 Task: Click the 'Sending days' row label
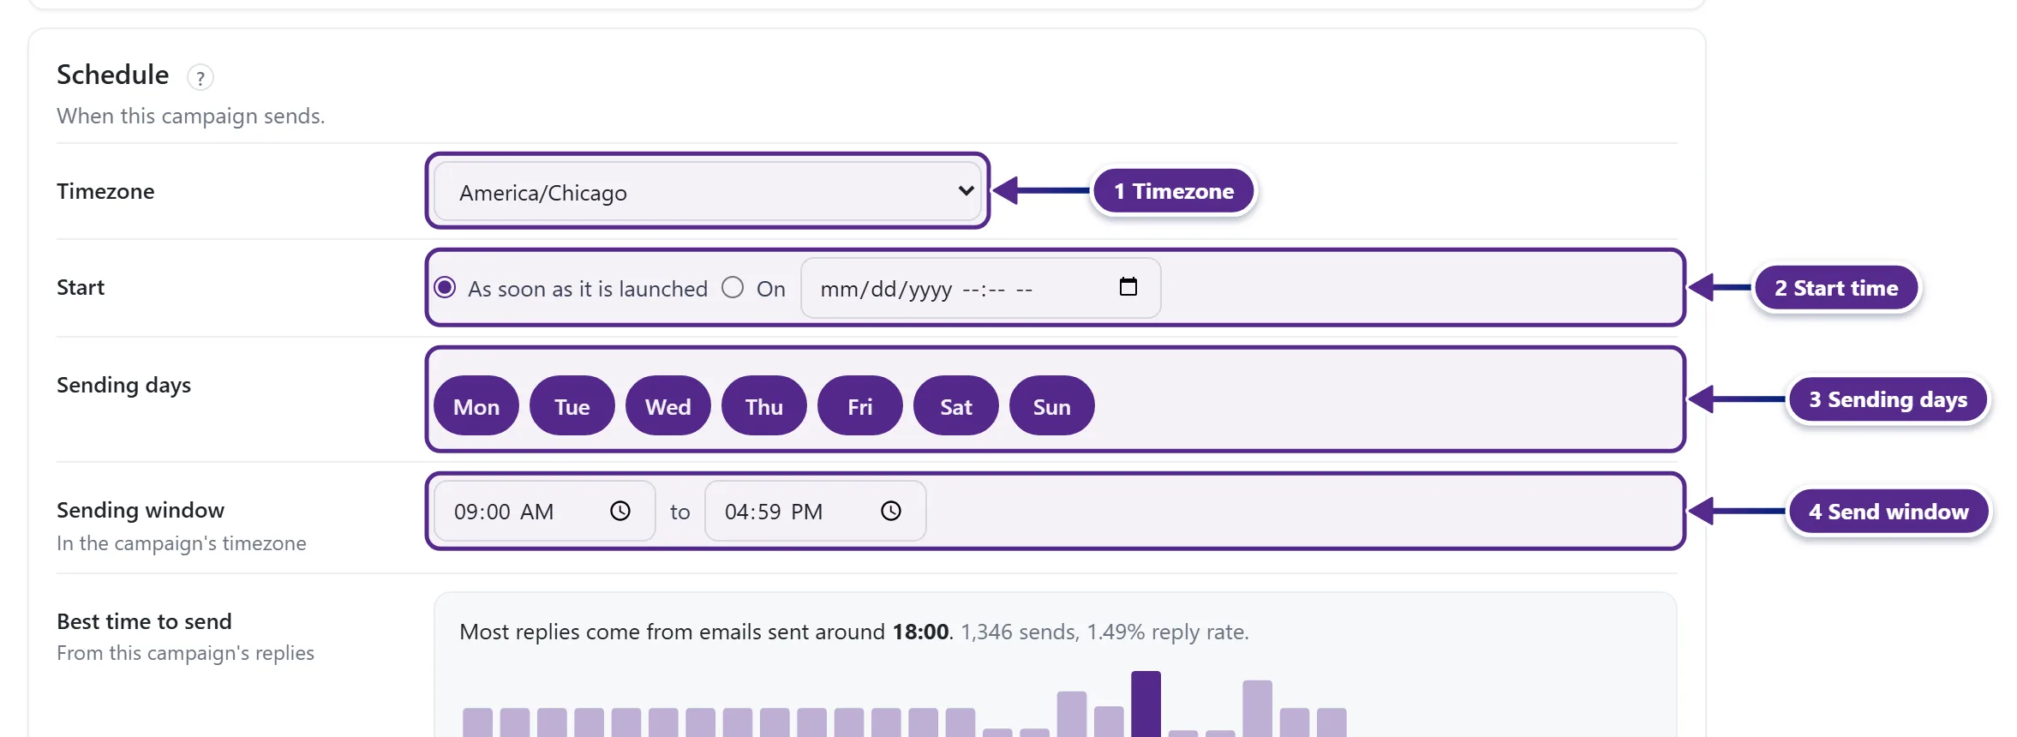(x=124, y=386)
